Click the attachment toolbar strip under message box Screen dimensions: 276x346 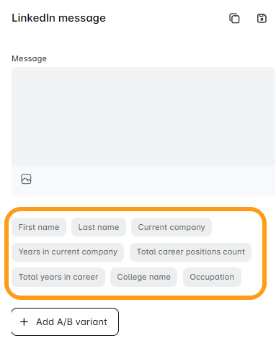[143, 180]
